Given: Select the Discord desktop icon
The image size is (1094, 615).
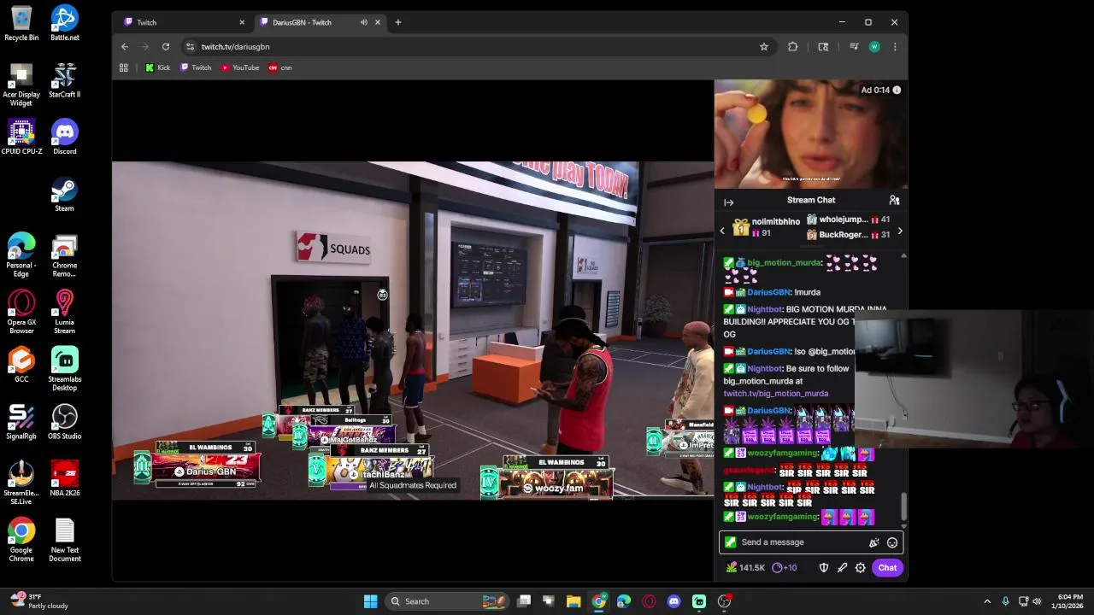Looking at the screenshot, I should pos(64,138).
